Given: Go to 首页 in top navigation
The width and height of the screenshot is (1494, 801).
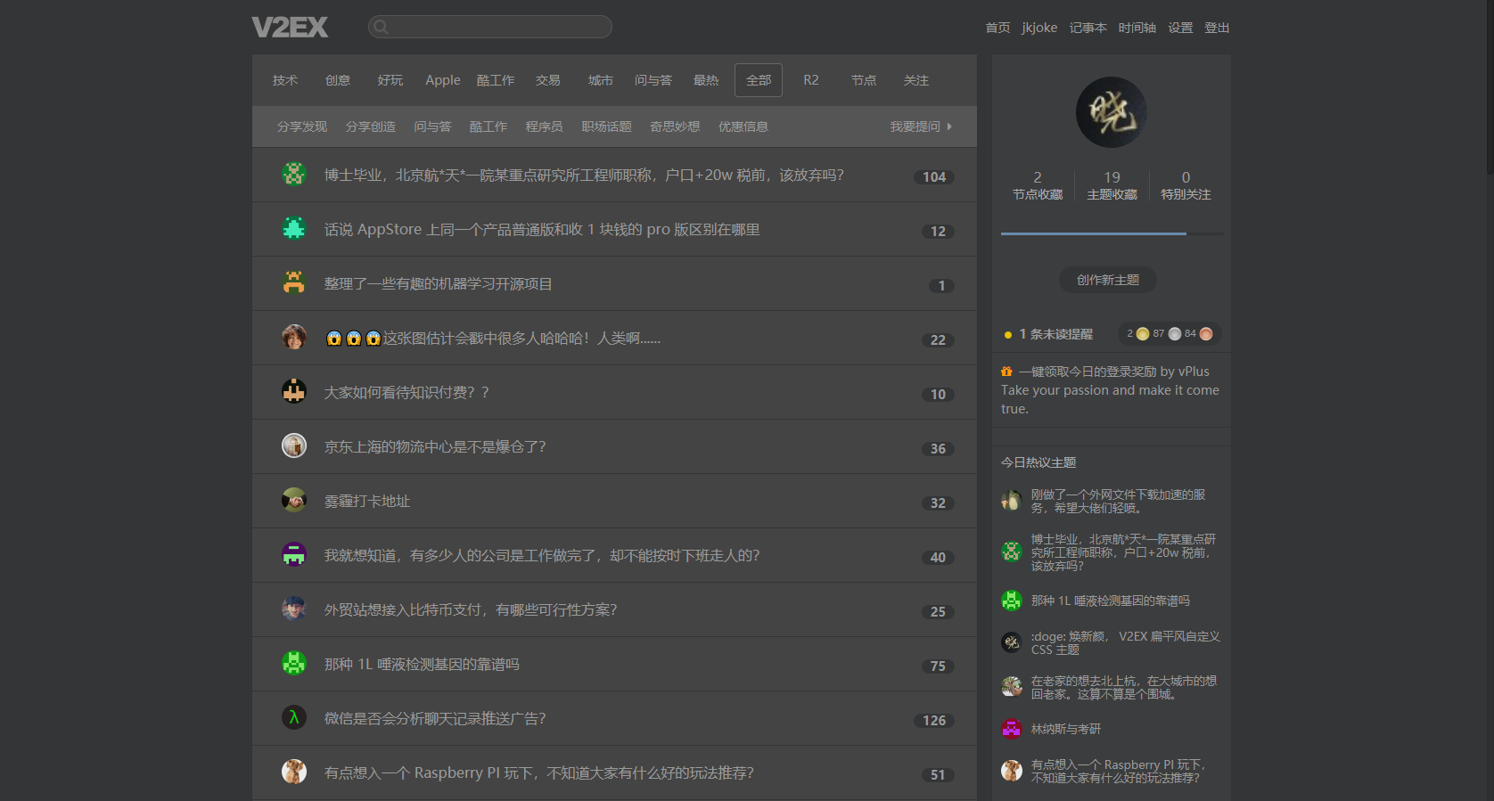Looking at the screenshot, I should coord(997,28).
